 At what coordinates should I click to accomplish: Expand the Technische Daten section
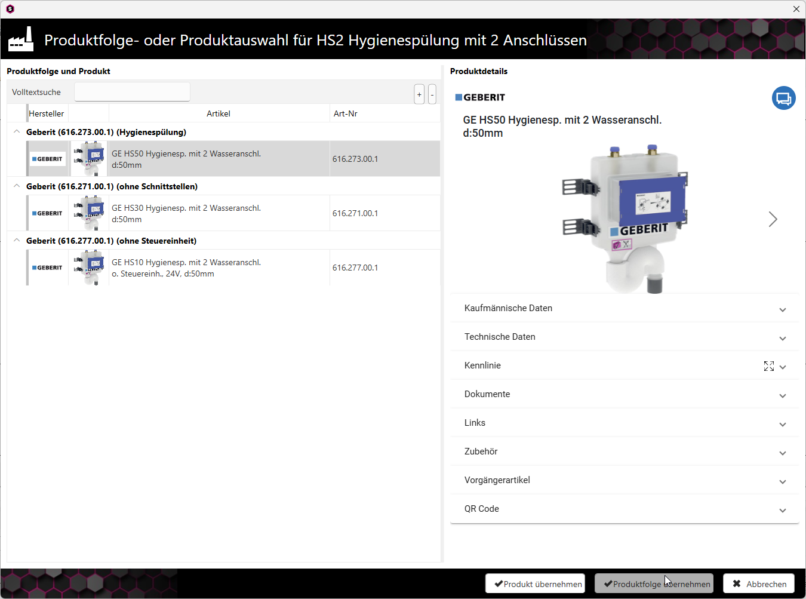click(x=625, y=337)
